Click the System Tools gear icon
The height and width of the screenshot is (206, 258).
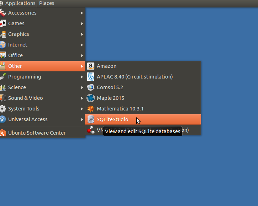click(3, 109)
